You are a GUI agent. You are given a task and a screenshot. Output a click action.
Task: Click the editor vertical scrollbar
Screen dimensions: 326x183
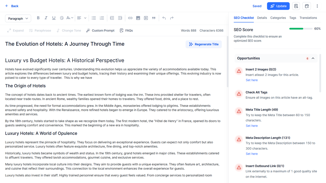click(227, 62)
